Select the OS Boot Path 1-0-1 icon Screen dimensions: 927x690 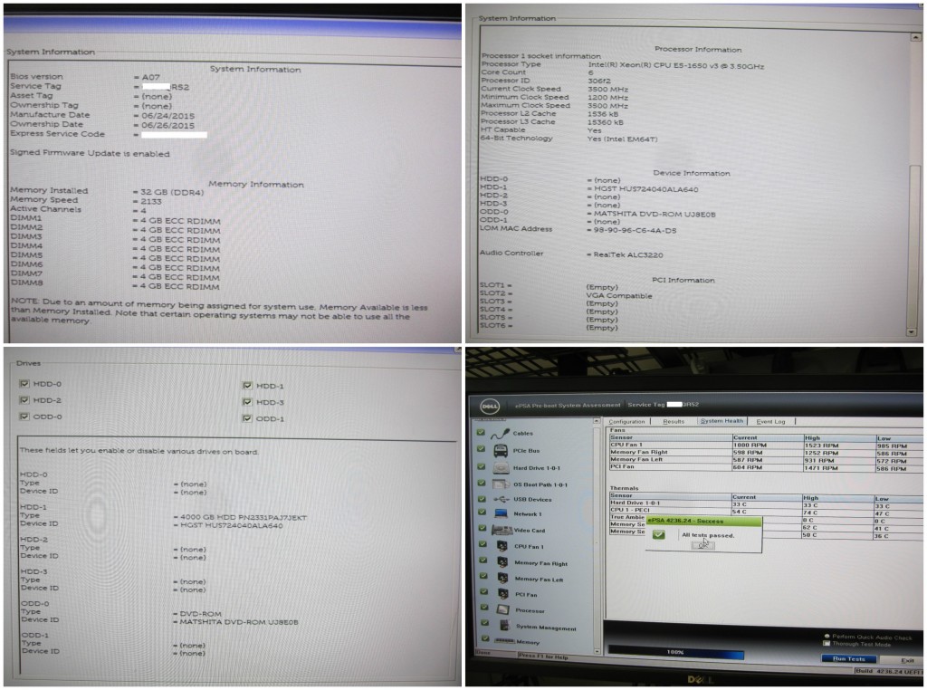pos(501,484)
